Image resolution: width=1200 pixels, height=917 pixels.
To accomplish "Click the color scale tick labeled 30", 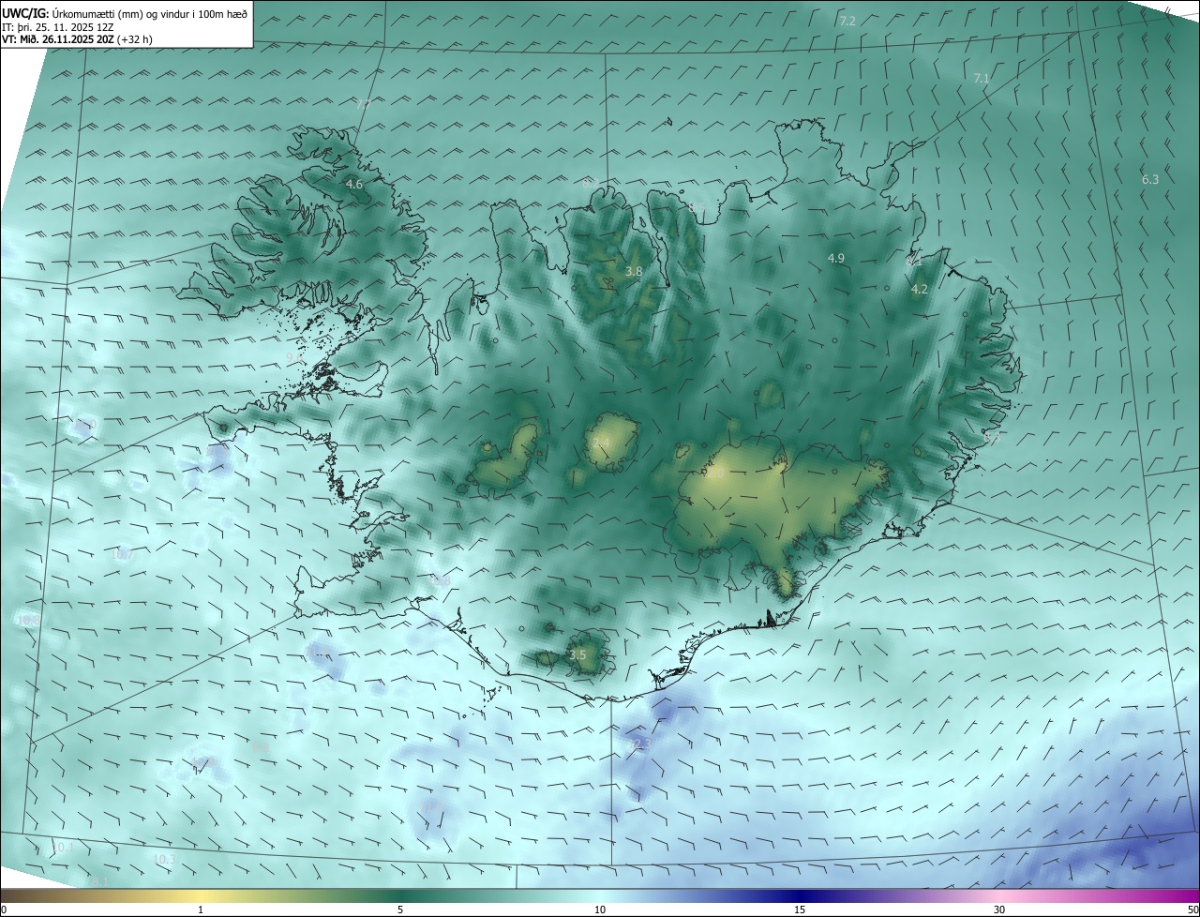I will tap(999, 909).
